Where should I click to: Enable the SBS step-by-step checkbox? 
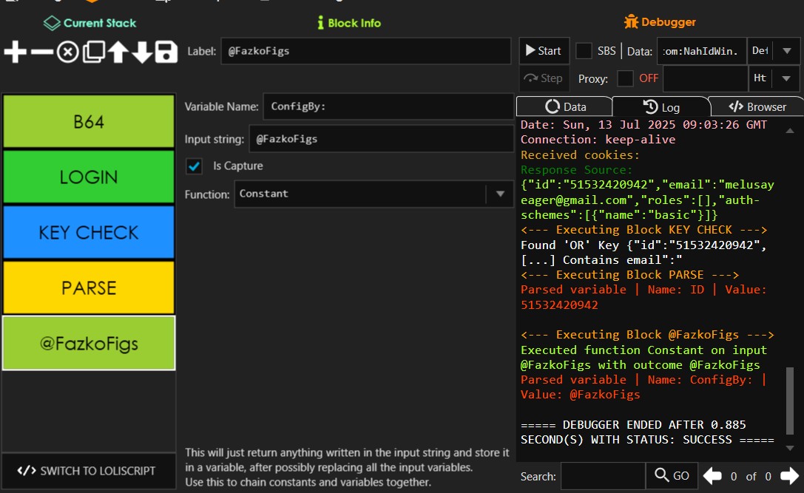pyautogui.click(x=584, y=51)
